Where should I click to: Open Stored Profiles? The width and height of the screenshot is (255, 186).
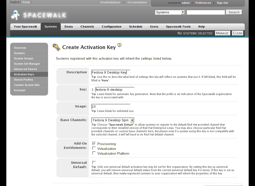click(x=29, y=80)
